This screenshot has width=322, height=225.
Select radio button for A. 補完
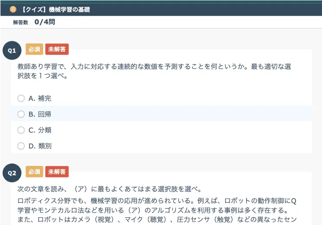21,98
